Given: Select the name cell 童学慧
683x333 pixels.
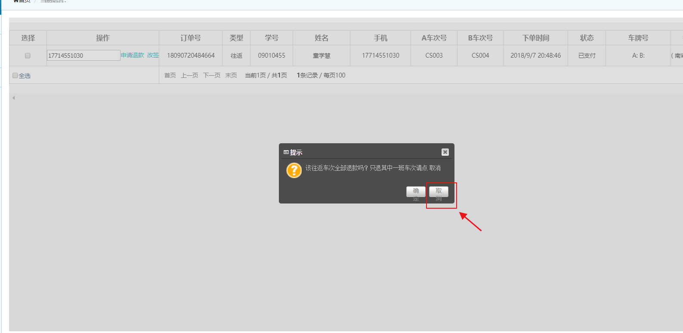Looking at the screenshot, I should [x=321, y=55].
